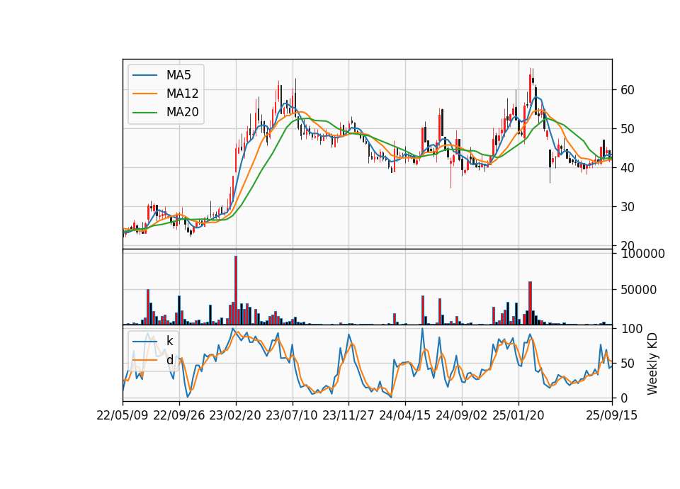Click the 24/04/15 date tick label
Screen dimensions: 680x489
pyautogui.click(x=405, y=415)
